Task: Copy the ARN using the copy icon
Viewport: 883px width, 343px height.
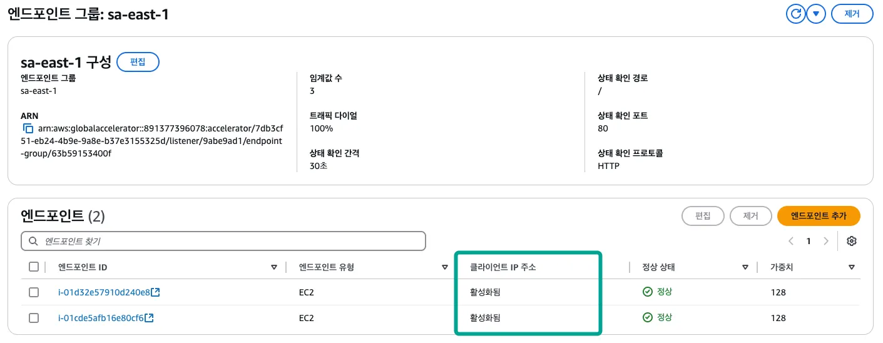Action: [28, 128]
